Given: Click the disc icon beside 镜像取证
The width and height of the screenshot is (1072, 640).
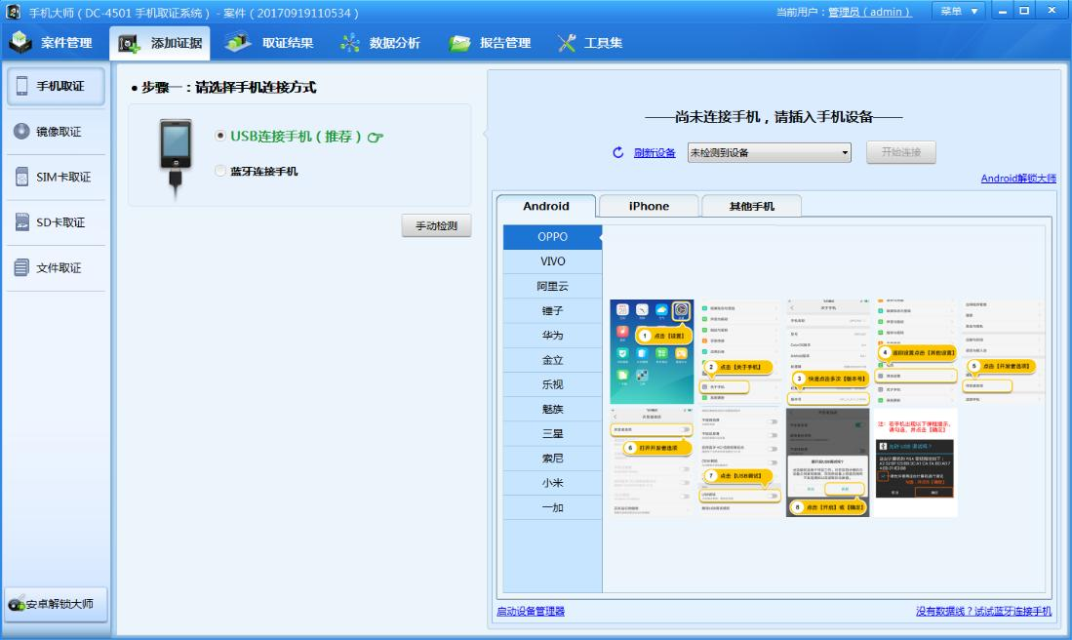Looking at the screenshot, I should 21,131.
